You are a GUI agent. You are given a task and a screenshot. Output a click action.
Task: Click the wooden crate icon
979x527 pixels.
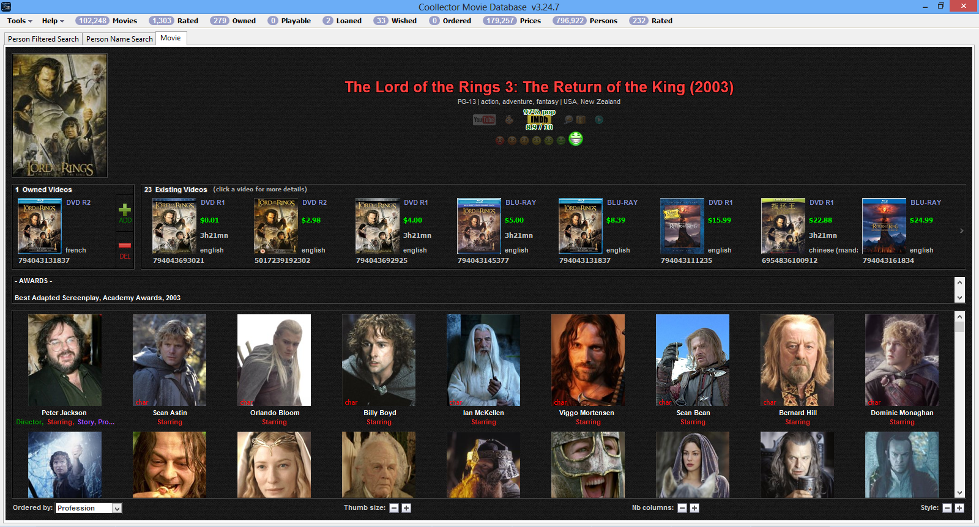coord(581,120)
